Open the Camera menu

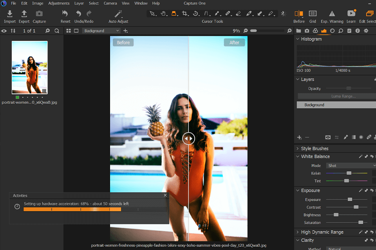coord(110,4)
